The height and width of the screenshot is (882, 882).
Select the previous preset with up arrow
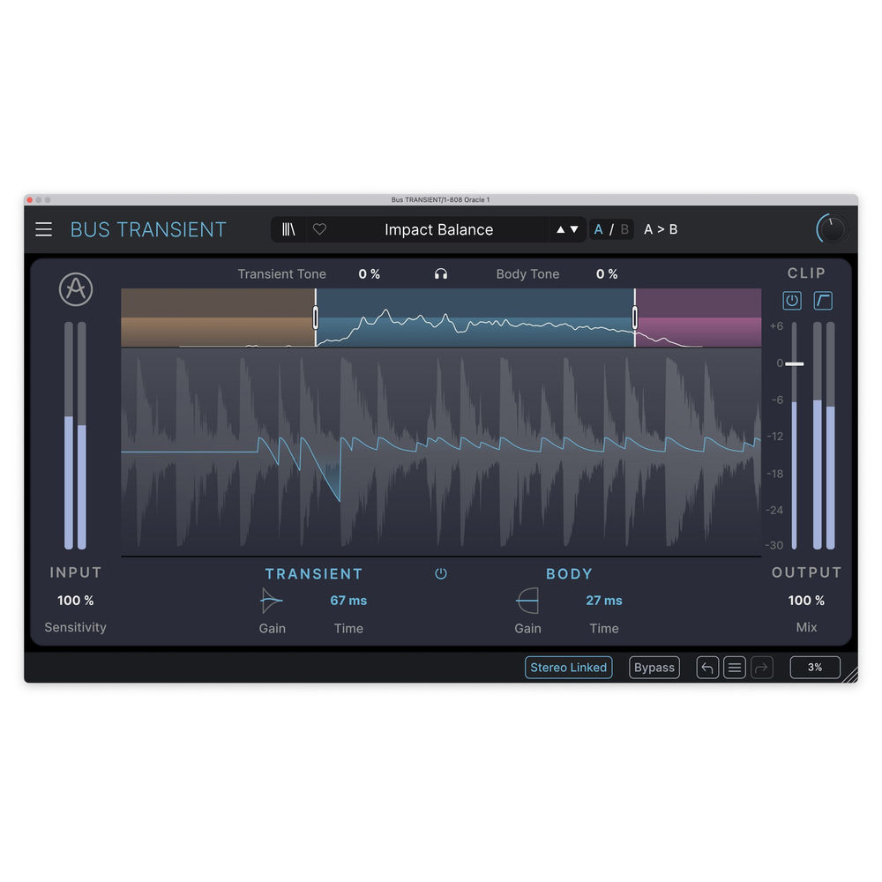(560, 229)
